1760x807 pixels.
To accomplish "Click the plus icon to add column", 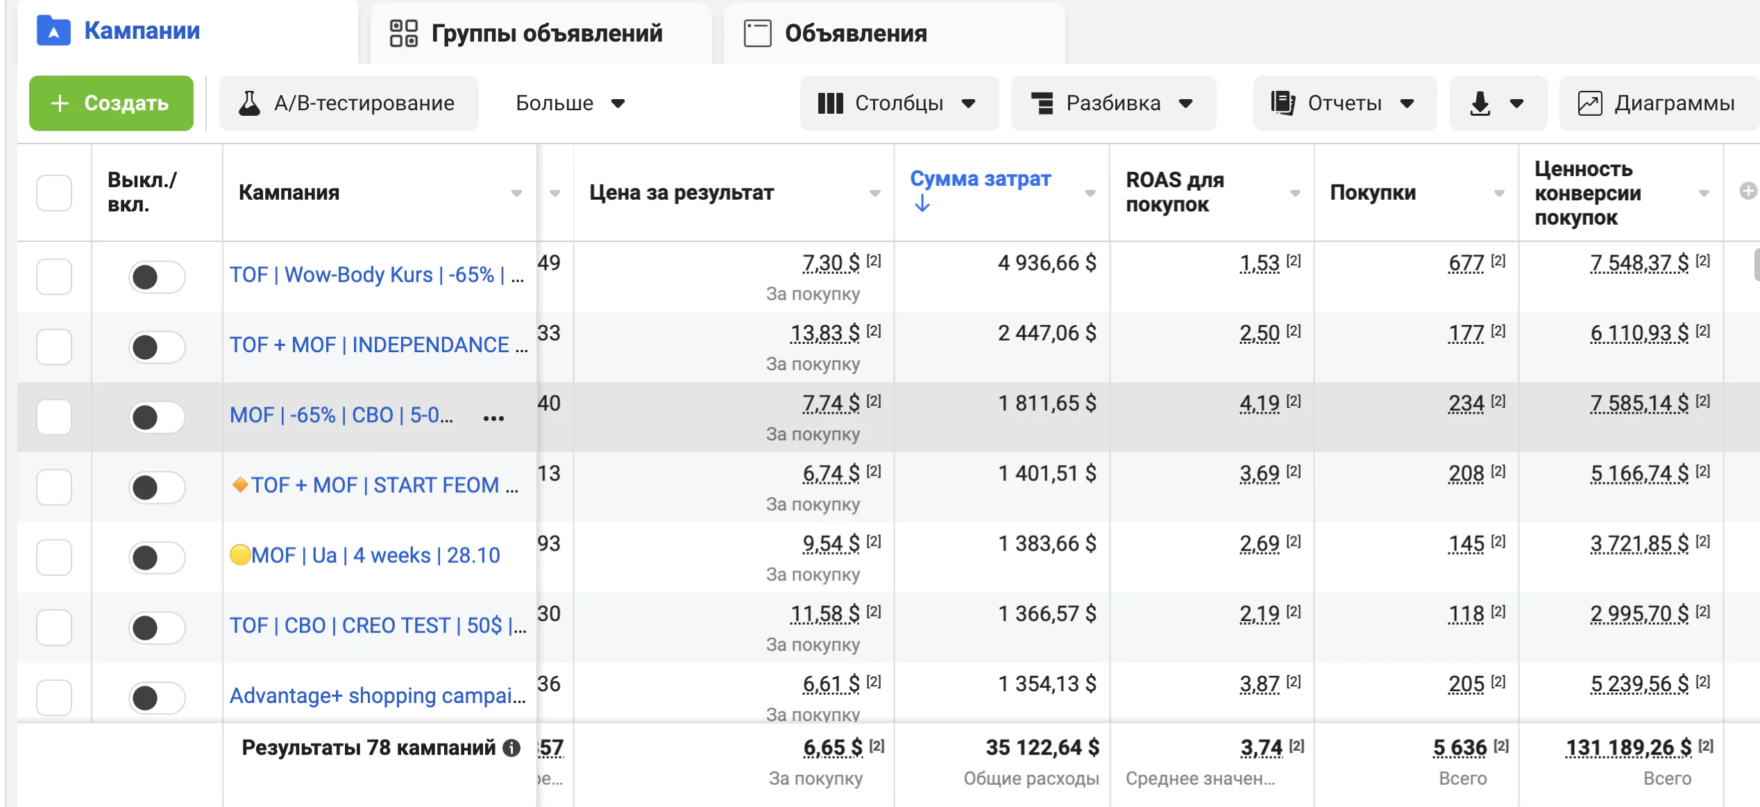I will [x=1748, y=191].
